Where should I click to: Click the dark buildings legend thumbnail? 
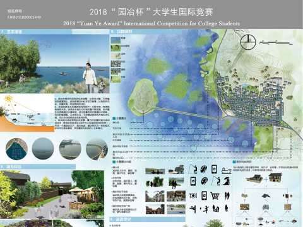coord(116,64)
